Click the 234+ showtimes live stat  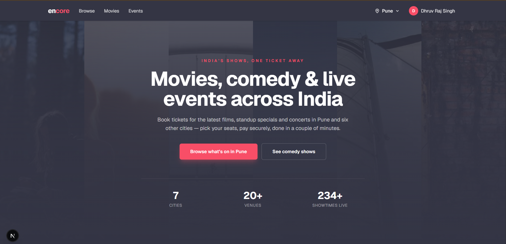(x=330, y=199)
